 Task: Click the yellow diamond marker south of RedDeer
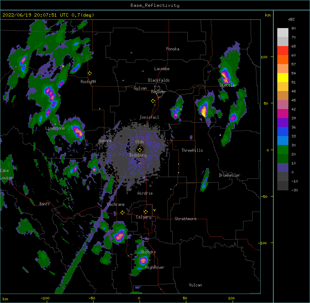pos(153,101)
